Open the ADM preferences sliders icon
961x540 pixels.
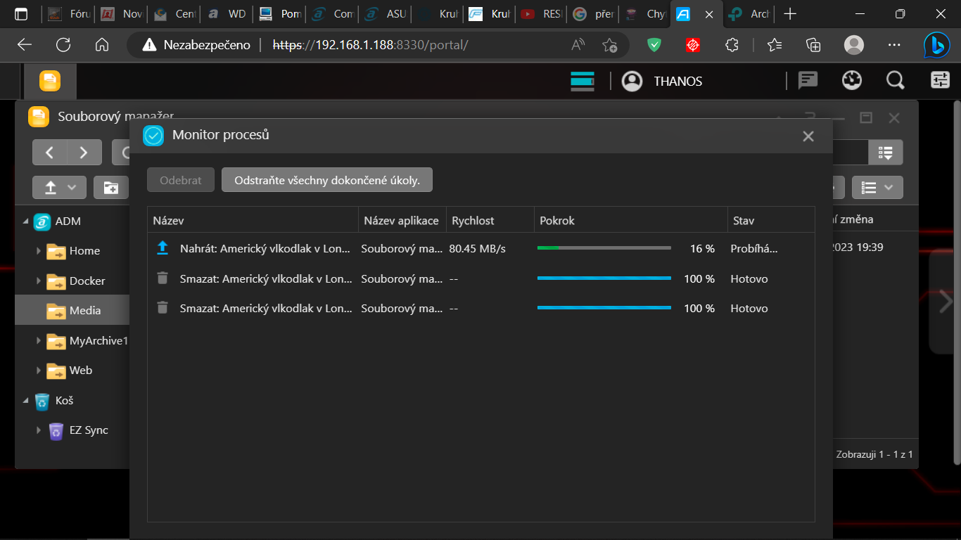click(x=940, y=81)
